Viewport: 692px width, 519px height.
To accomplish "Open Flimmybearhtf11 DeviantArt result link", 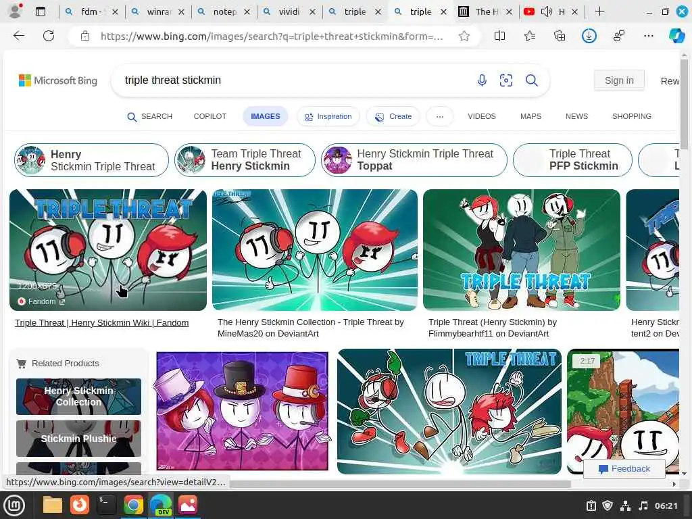I will (x=493, y=328).
